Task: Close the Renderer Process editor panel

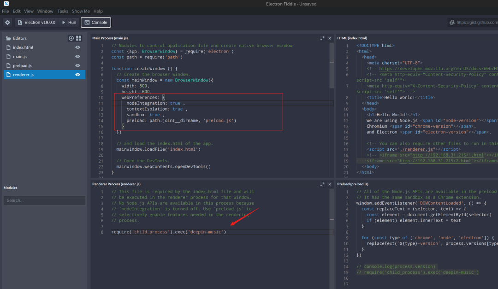Action: 330,184
